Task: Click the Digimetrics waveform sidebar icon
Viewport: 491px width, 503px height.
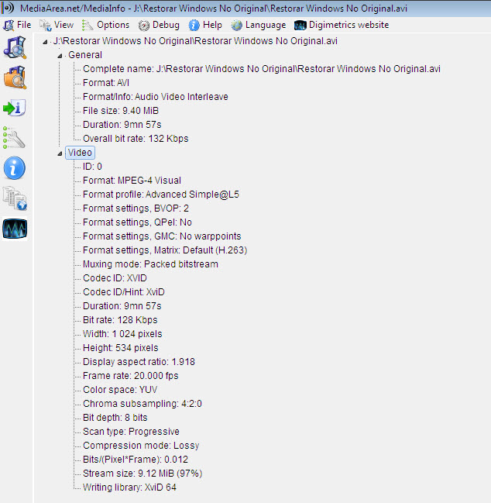Action: click(15, 229)
